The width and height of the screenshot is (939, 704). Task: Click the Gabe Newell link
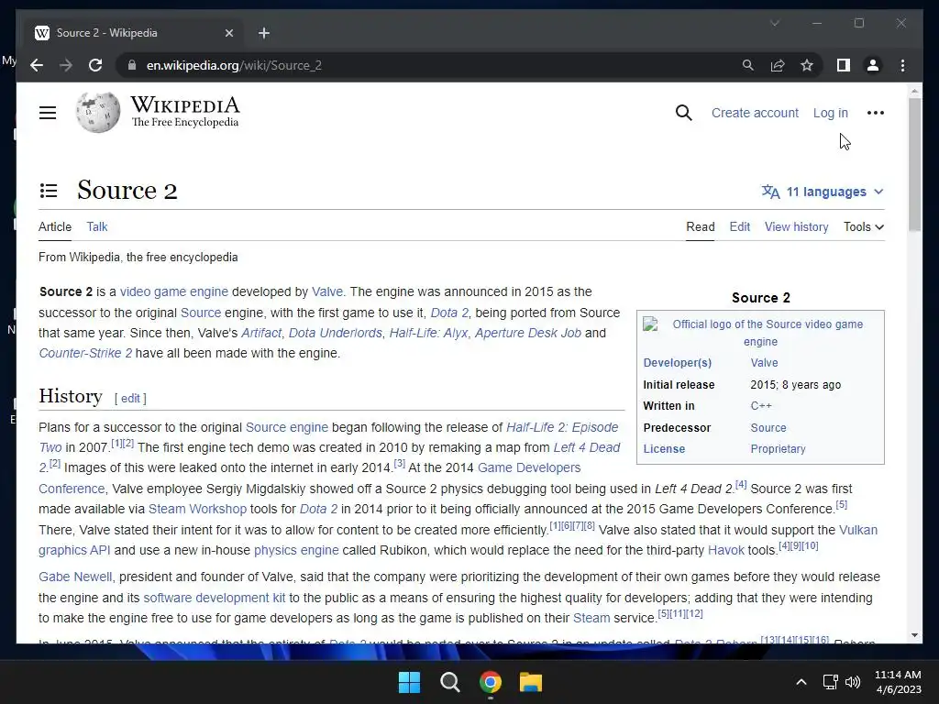75,577
